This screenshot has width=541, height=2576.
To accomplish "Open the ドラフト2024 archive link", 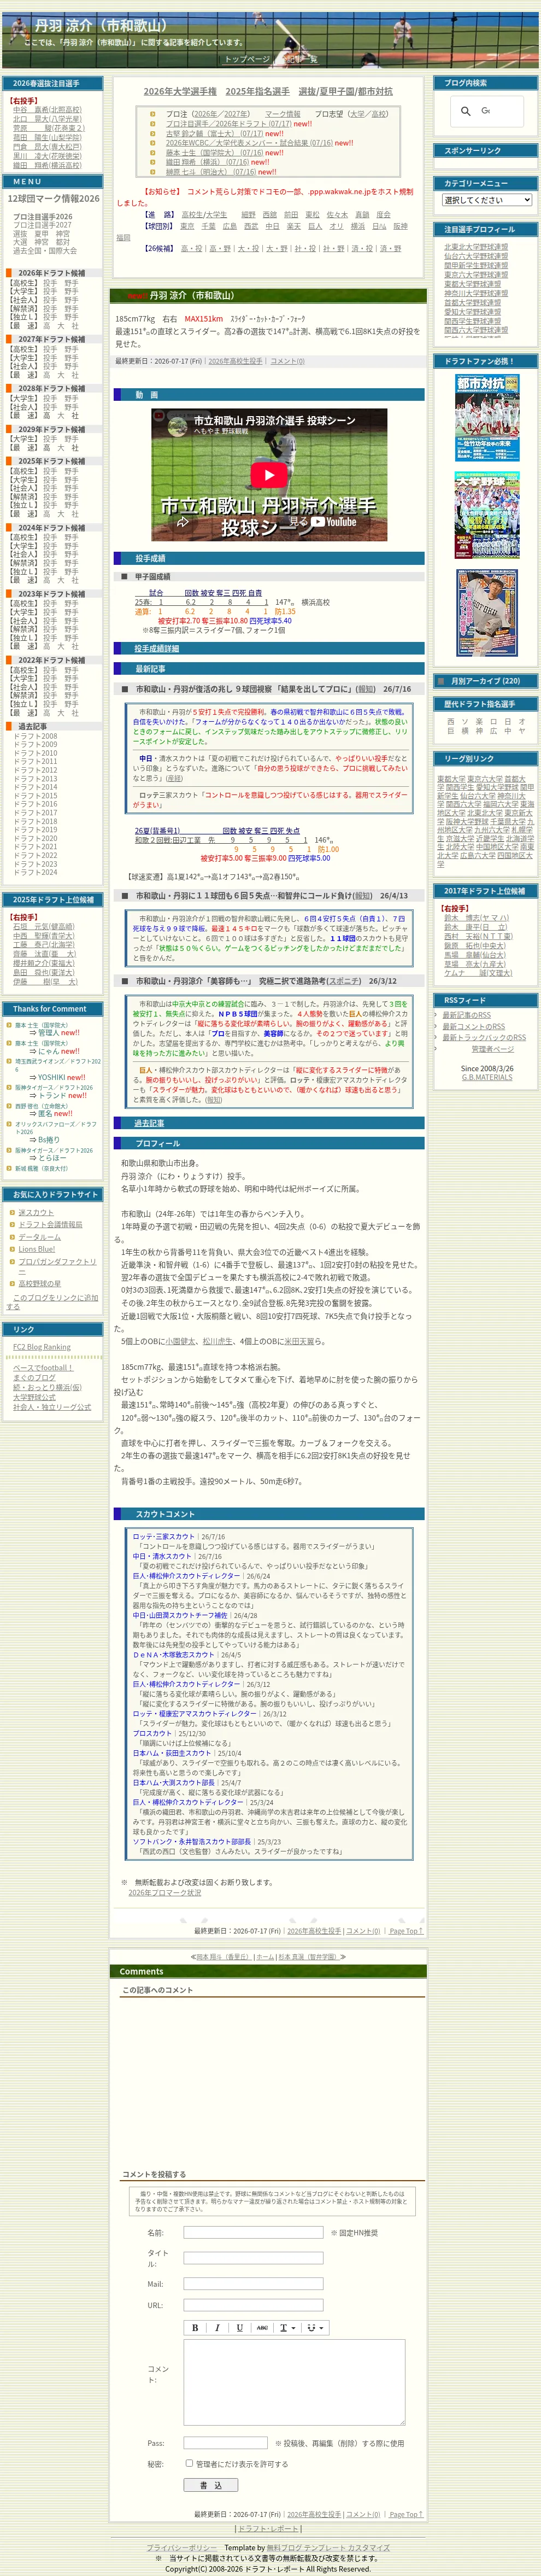I will point(35,872).
